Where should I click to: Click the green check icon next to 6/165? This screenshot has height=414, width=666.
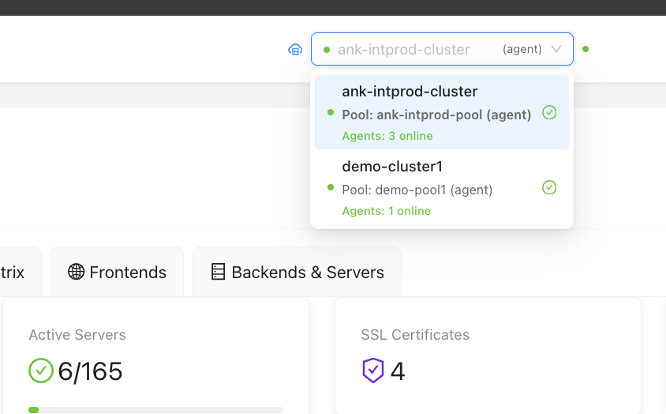coord(41,371)
